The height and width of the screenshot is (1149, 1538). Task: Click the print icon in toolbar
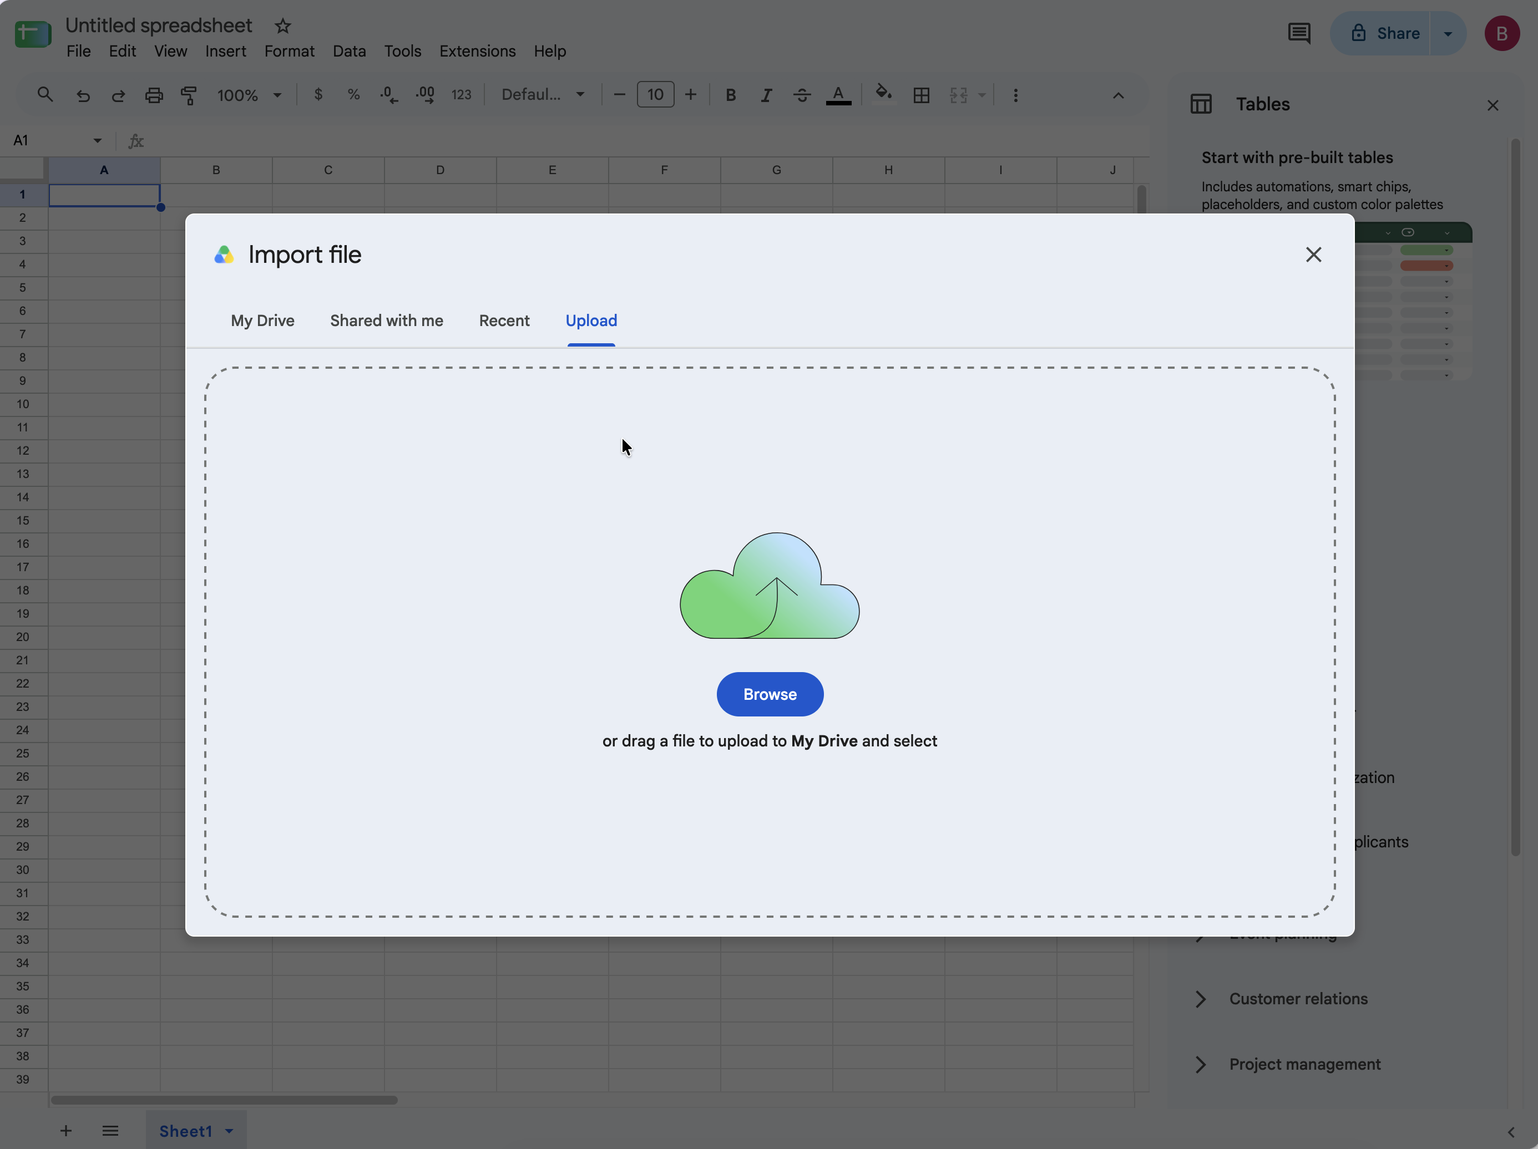tap(154, 95)
